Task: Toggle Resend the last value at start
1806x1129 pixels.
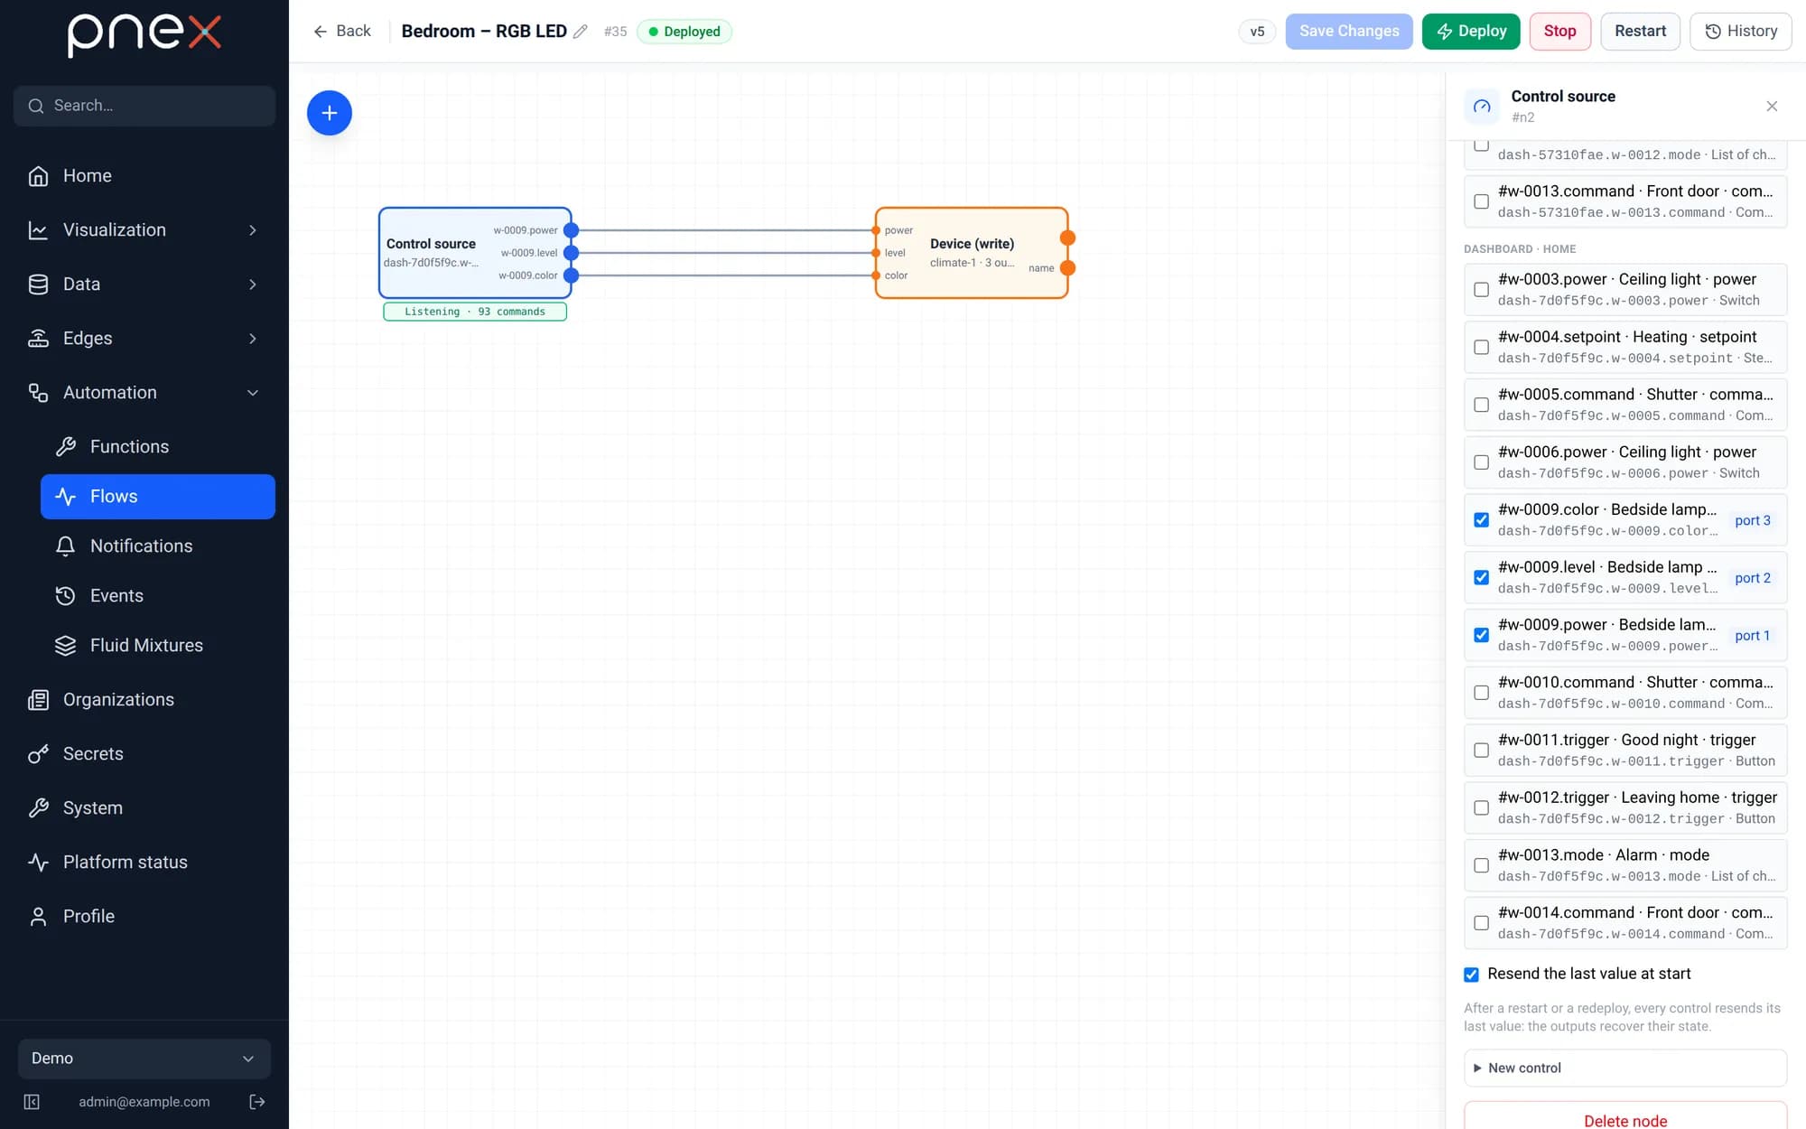Action: (1471, 975)
